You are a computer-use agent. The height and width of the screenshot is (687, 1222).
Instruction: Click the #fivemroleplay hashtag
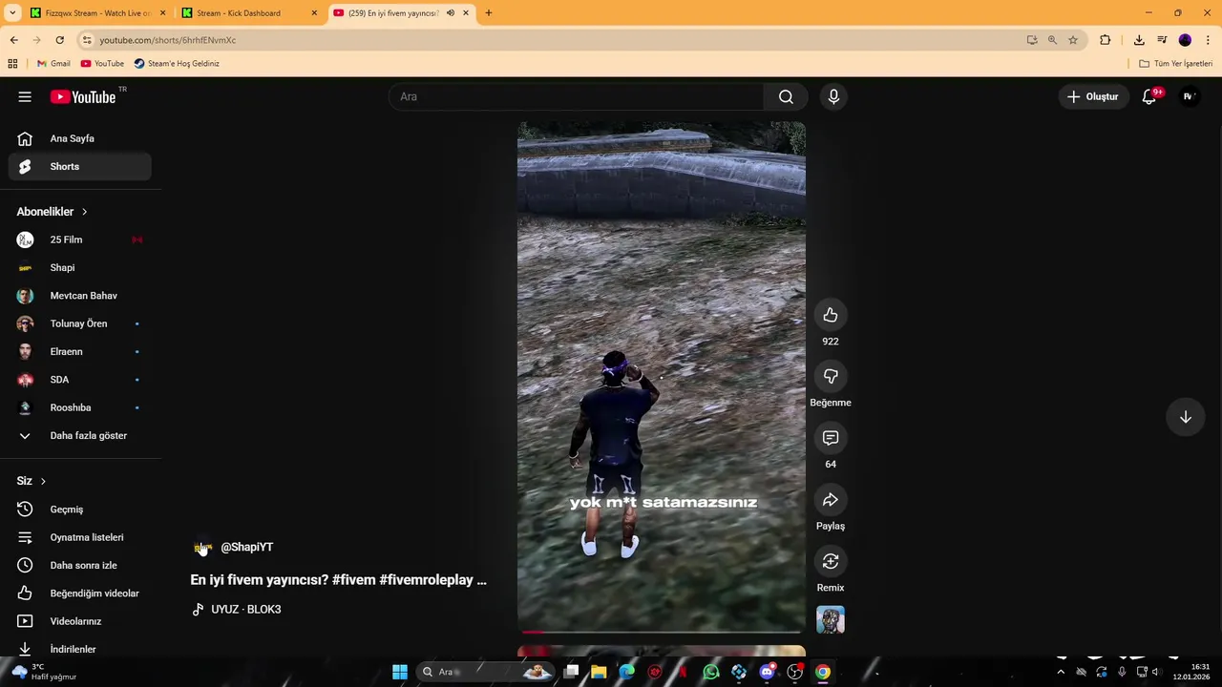click(426, 579)
